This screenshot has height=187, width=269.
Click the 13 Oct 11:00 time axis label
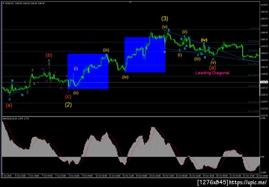(x=128, y=176)
